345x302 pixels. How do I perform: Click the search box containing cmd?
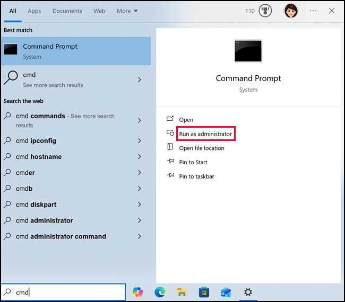[x=63, y=292]
